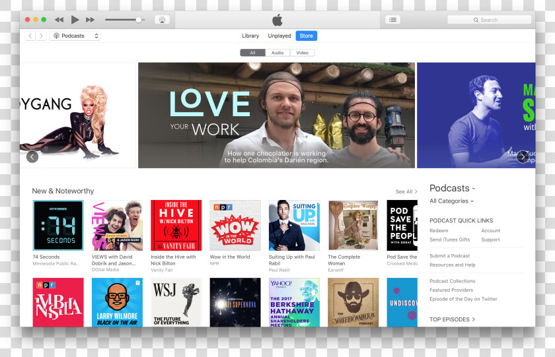Start playback with the Play button
555x357 pixels.
[x=75, y=20]
